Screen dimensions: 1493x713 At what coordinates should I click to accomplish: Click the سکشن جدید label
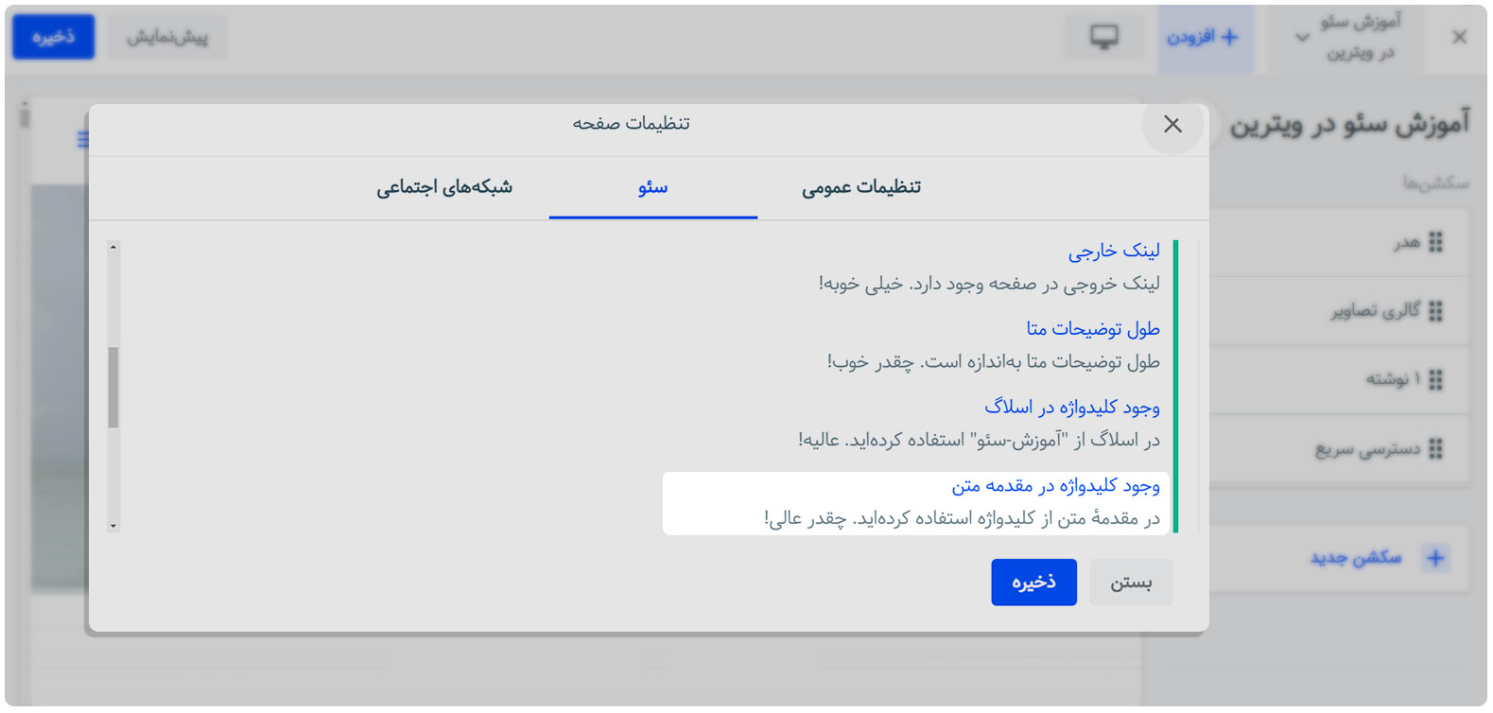tap(1356, 558)
